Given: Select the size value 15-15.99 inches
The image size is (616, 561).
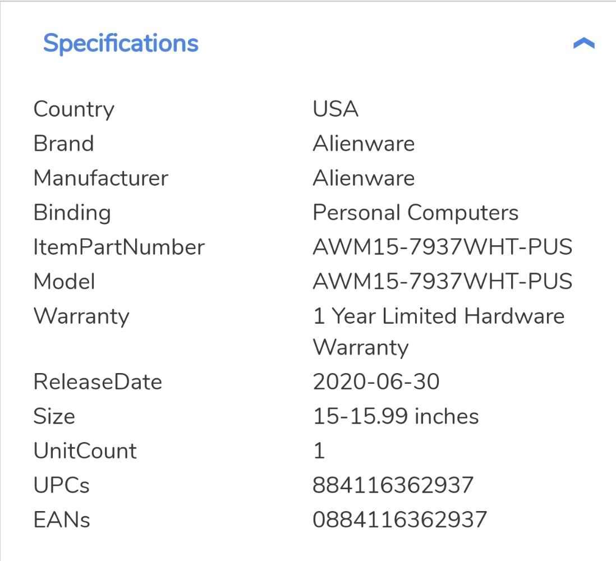Looking at the screenshot, I should 396,416.
